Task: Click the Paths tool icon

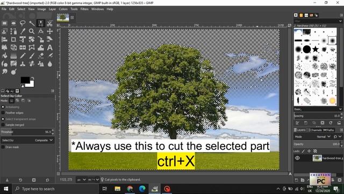Action: (x=13, y=31)
